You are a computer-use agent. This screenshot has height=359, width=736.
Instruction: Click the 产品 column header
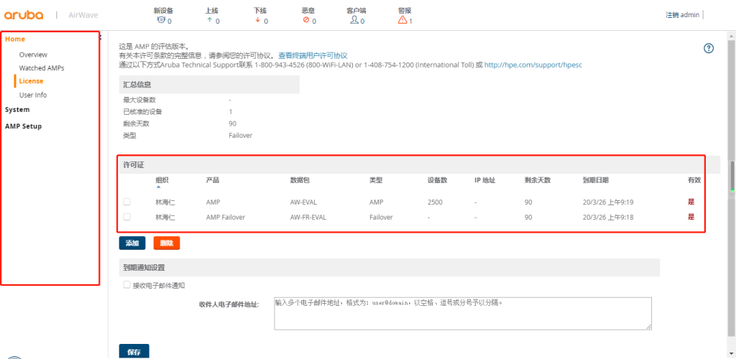pos(213,180)
